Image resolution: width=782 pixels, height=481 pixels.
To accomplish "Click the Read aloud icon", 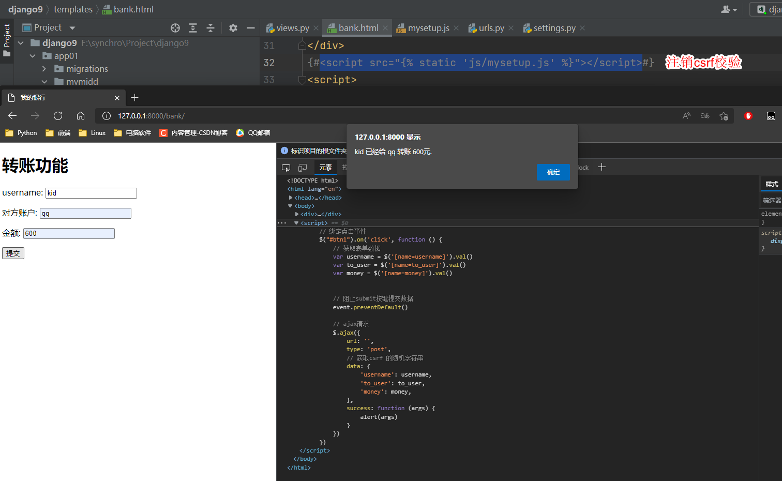I will coord(686,116).
